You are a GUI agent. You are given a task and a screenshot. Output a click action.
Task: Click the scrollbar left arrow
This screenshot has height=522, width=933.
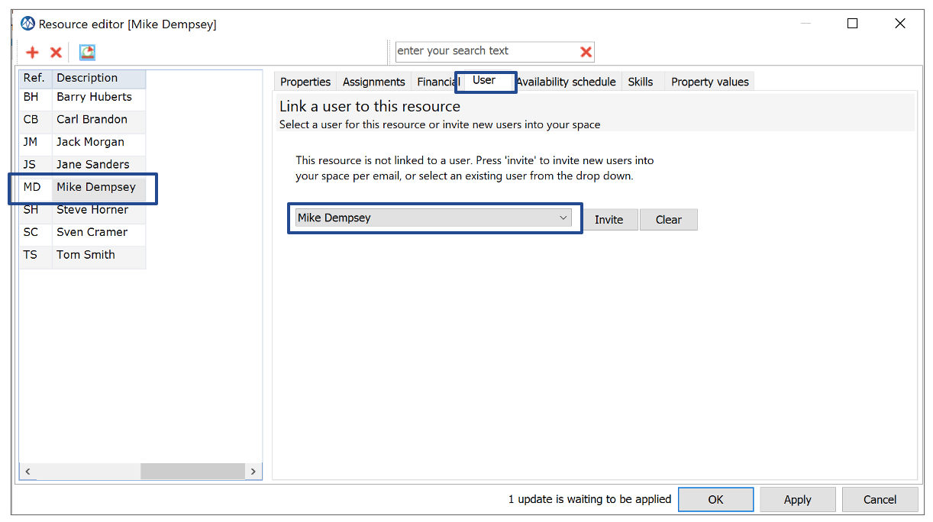(27, 472)
